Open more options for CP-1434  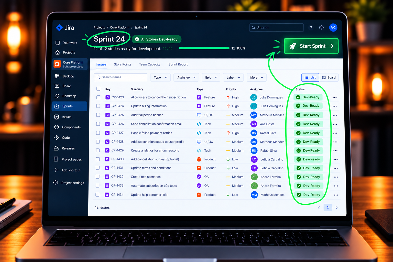(336, 195)
